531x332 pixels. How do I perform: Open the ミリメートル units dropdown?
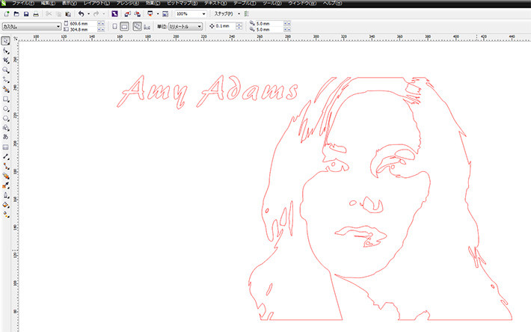coord(185,26)
